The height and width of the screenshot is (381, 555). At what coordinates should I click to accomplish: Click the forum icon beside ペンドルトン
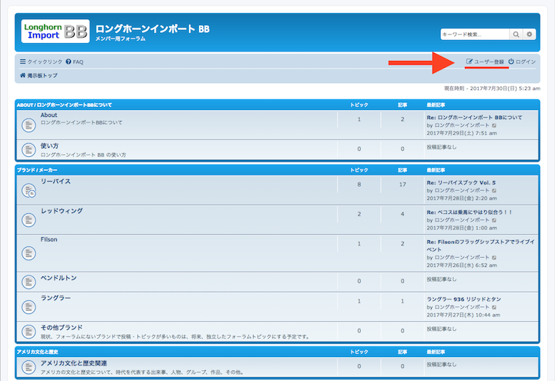(x=29, y=282)
